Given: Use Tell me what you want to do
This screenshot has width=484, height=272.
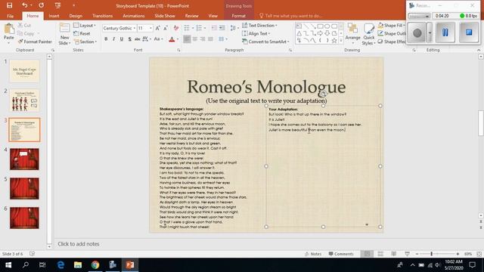Looking at the screenshot, I should point(290,16).
